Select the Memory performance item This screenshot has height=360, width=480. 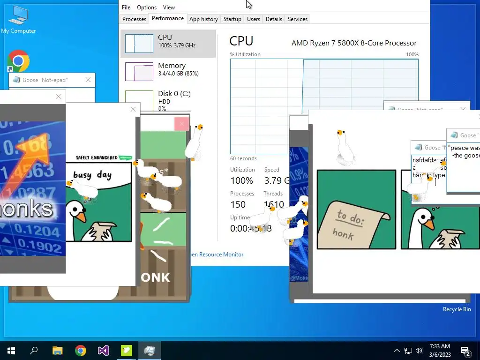(168, 72)
